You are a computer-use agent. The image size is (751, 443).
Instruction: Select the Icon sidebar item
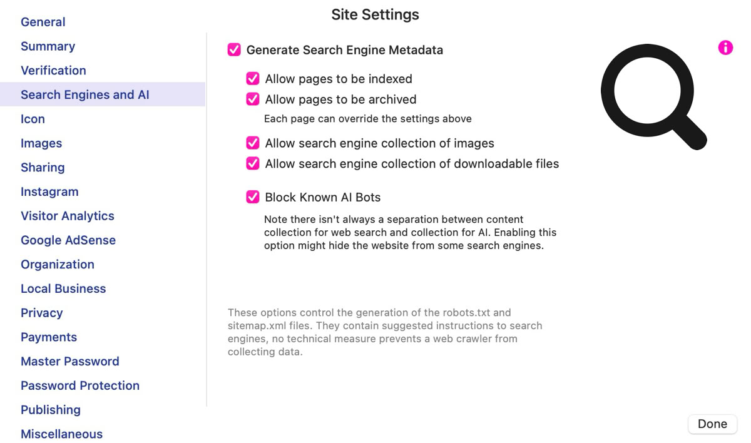(x=33, y=119)
